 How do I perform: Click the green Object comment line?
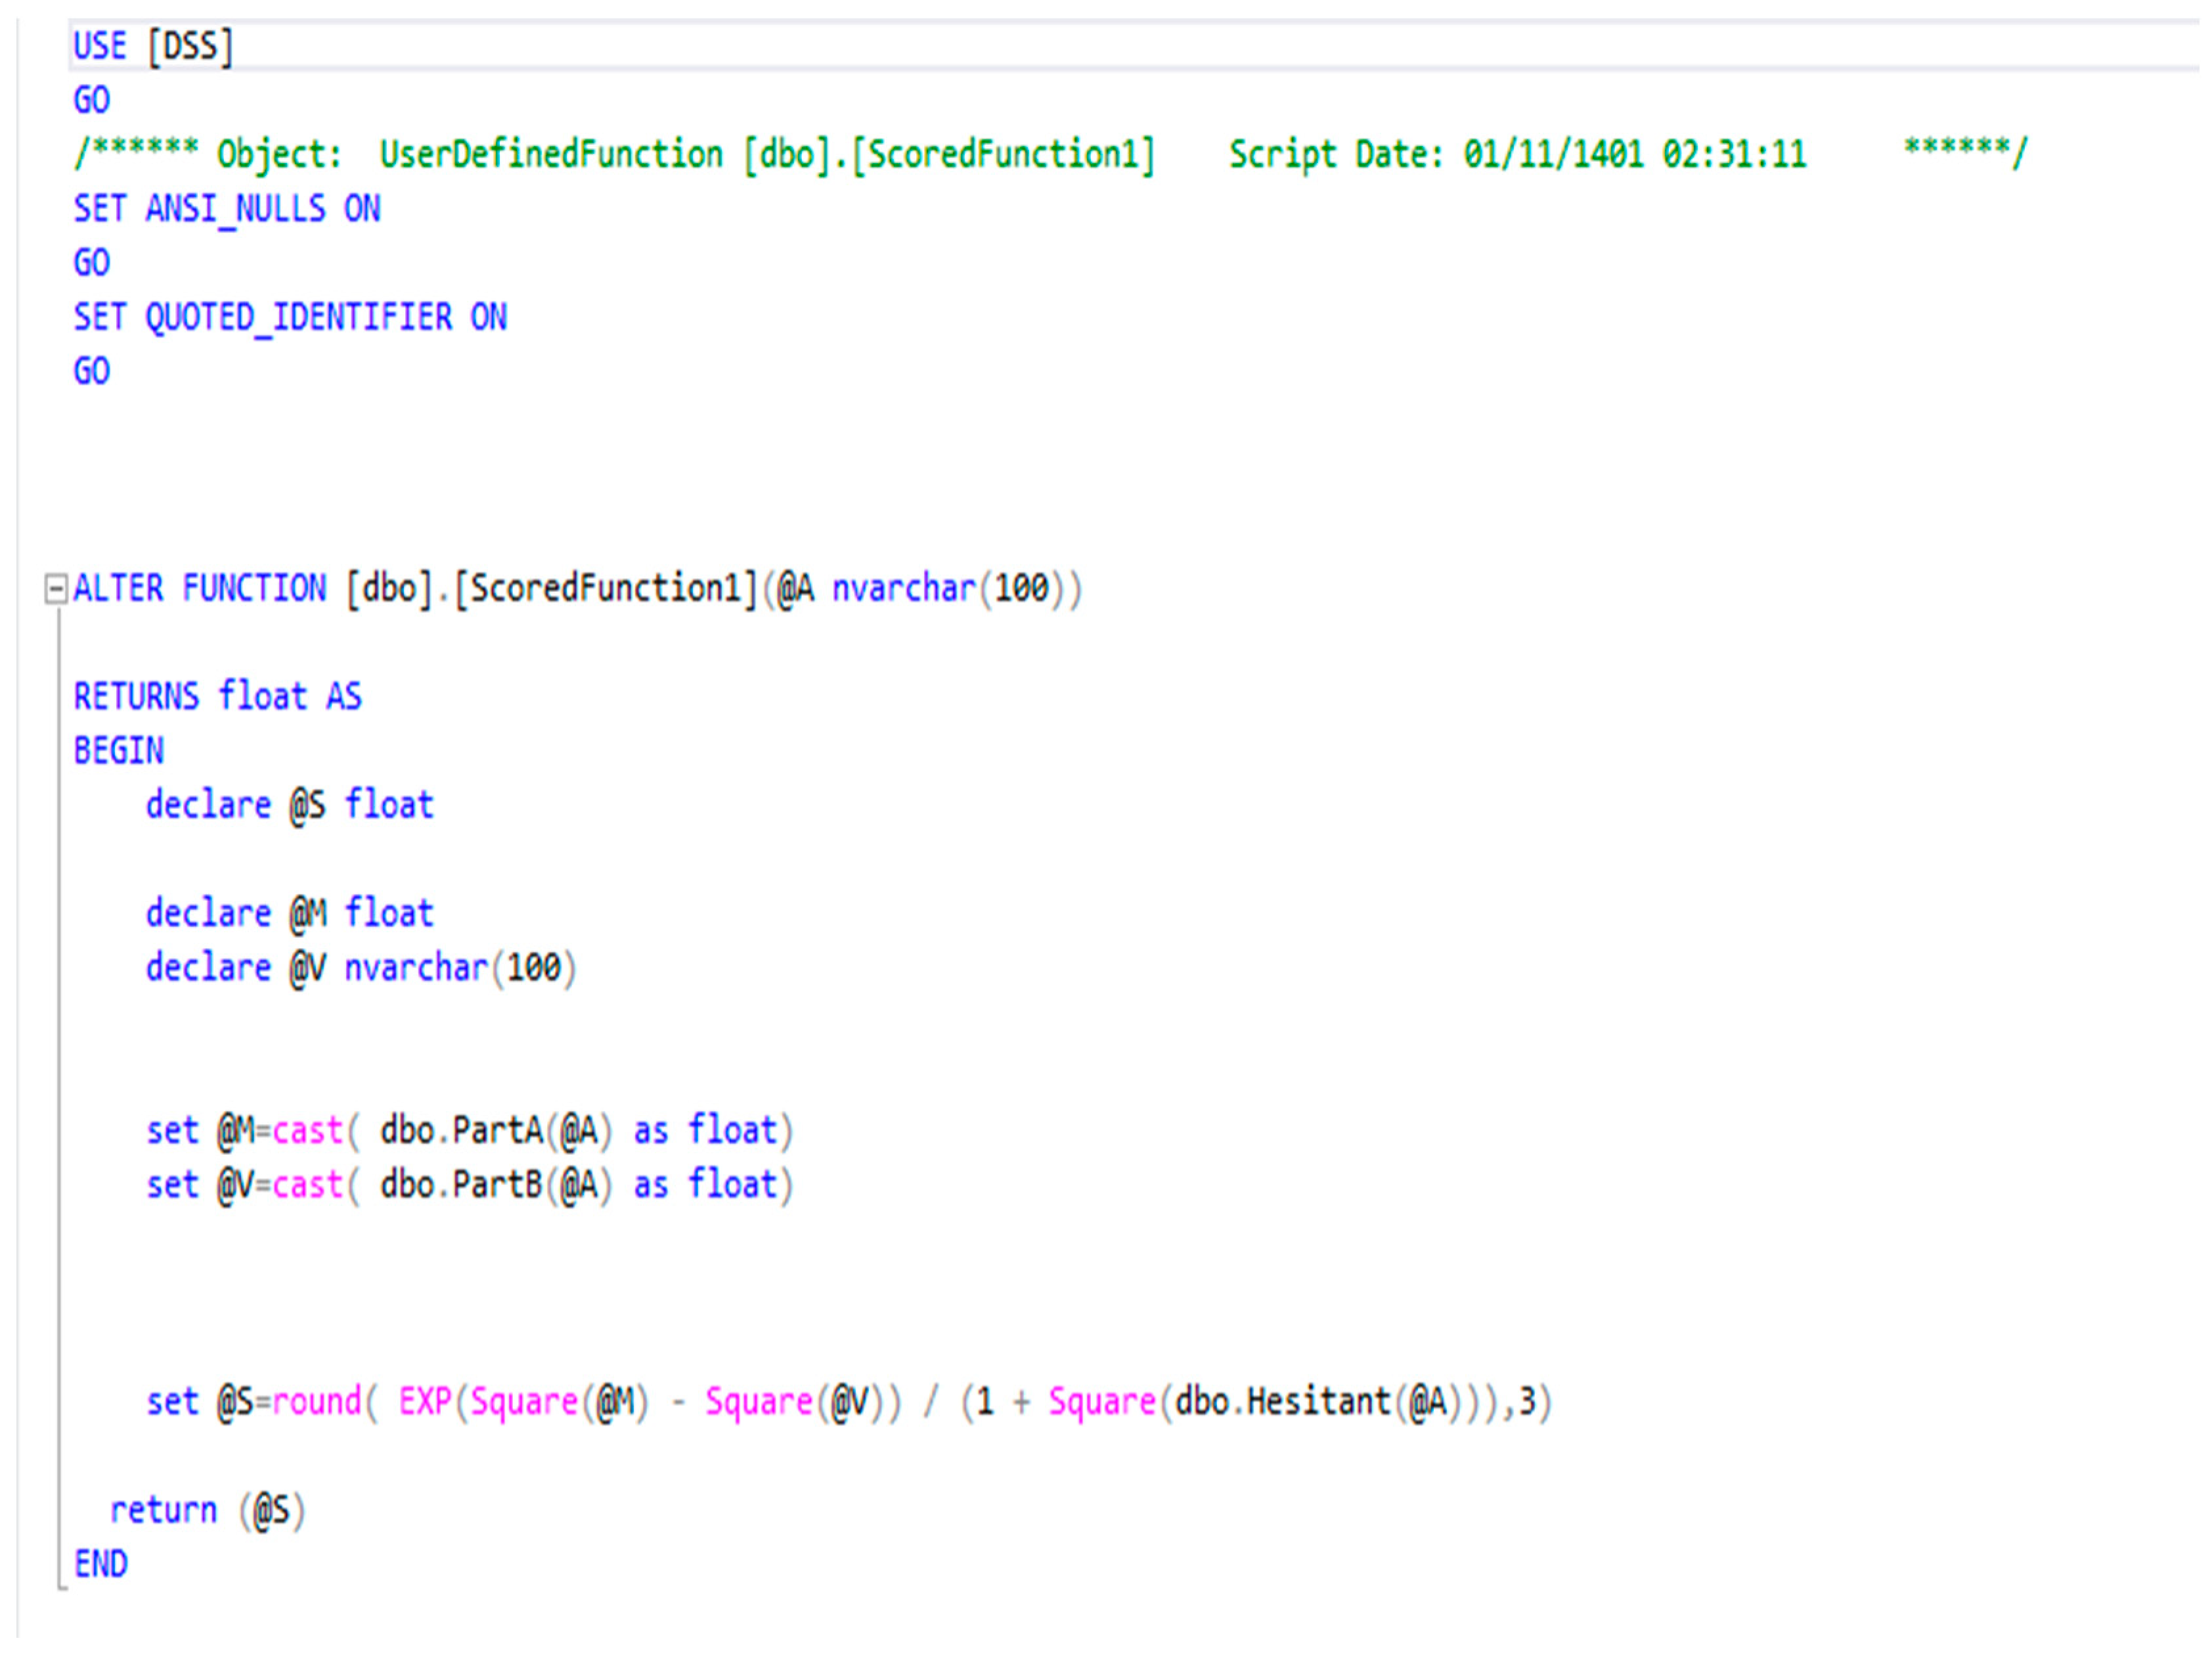(x=1049, y=154)
